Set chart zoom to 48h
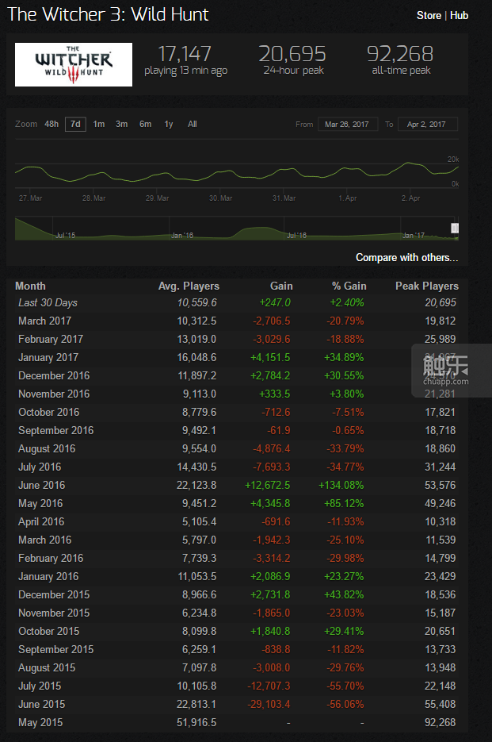Viewport: 492px width, 742px height. tap(51, 124)
